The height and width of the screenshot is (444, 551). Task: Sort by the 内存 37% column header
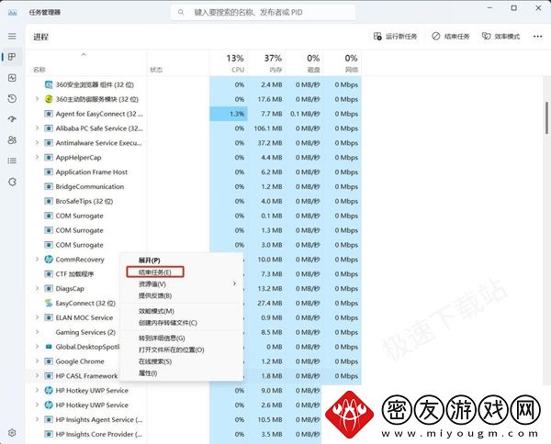266,62
